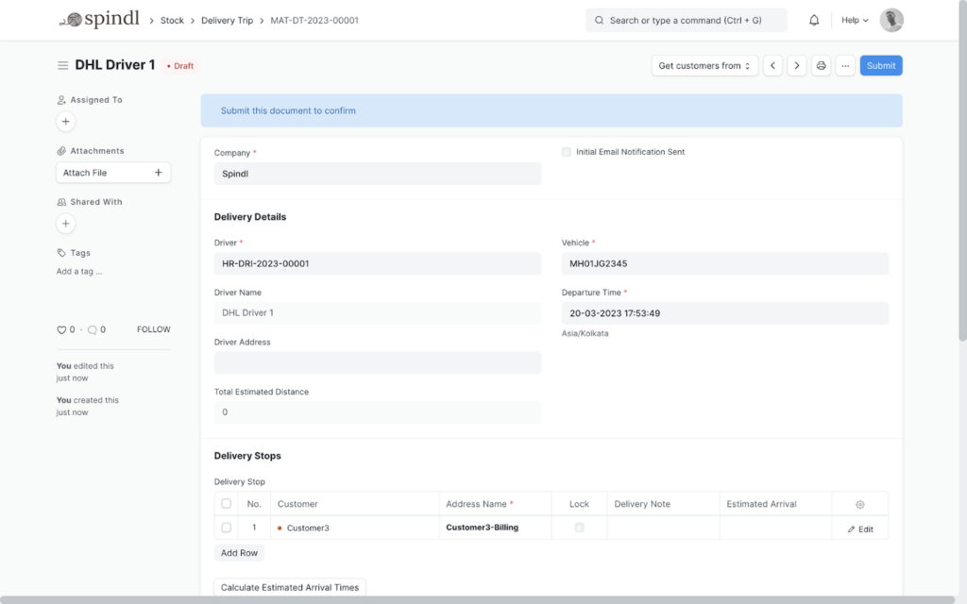
Task: Open the notifications bell
Action: (x=812, y=20)
